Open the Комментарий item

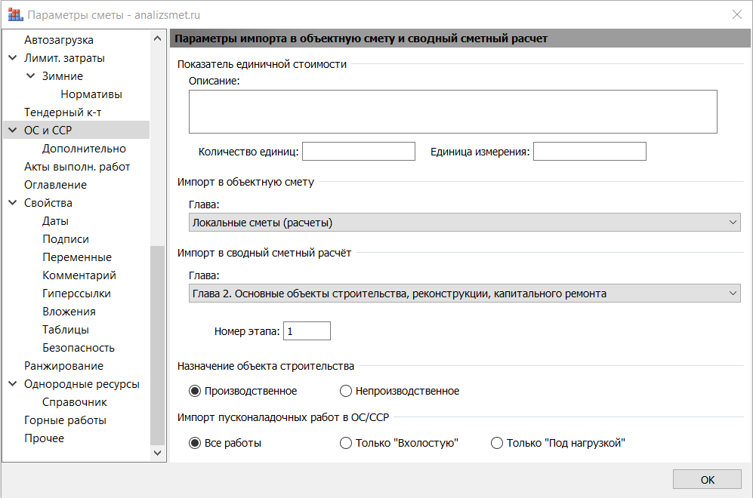[x=79, y=275]
